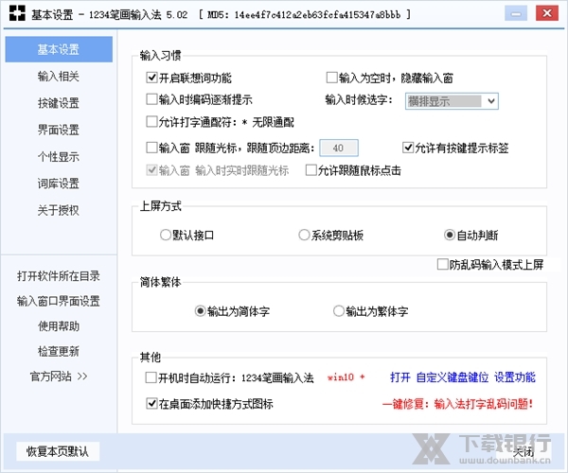Uncheck 开启联想词功能 checkbox
The height and width of the screenshot is (473, 568).
(151, 78)
